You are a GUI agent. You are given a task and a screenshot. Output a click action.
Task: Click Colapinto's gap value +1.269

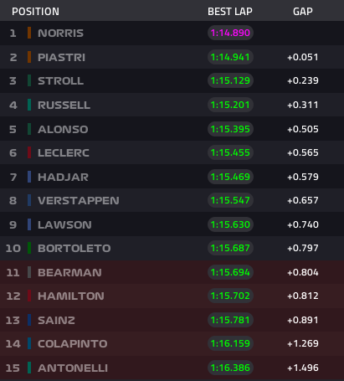[x=303, y=343]
